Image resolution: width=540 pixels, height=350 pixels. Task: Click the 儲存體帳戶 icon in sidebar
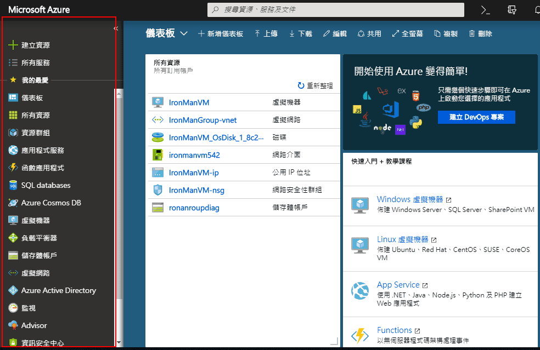point(13,255)
